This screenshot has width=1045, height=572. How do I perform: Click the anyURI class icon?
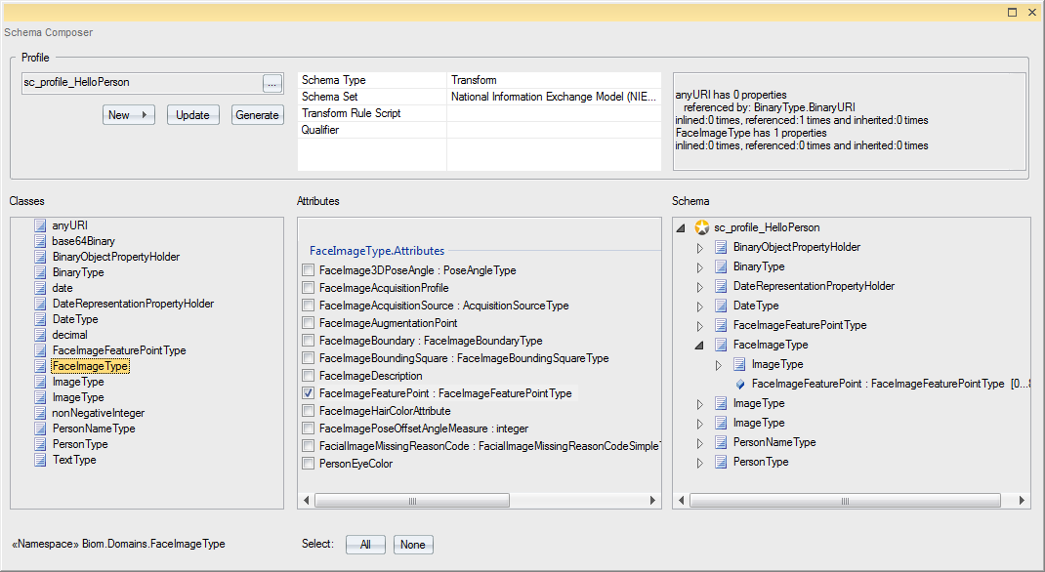coord(40,225)
